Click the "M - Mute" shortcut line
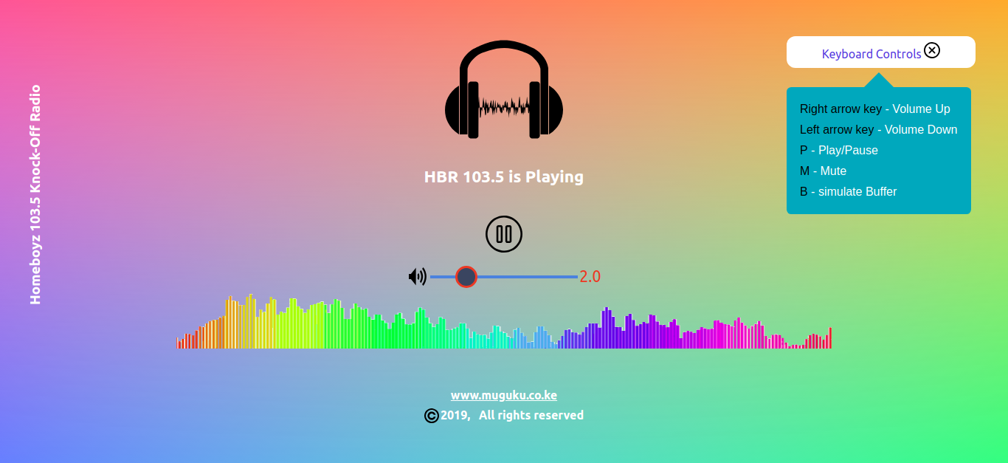The height and width of the screenshot is (463, 1008). pyautogui.click(x=823, y=171)
